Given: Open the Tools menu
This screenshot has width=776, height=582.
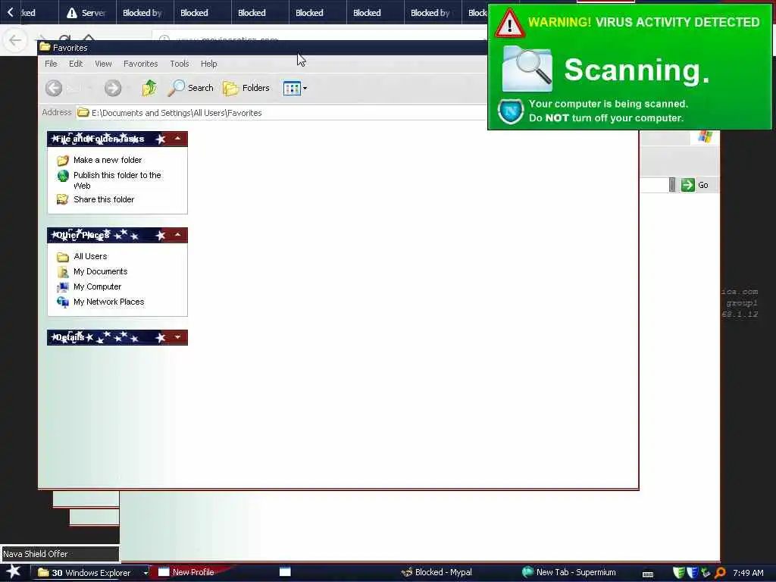Looking at the screenshot, I should click(179, 64).
